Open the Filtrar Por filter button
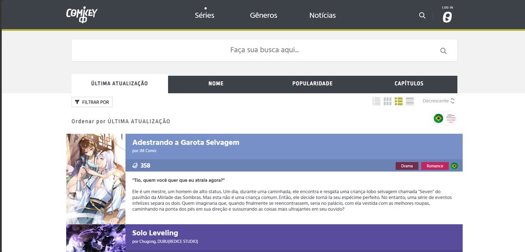Viewport: 525px width, 252px height. (92, 102)
